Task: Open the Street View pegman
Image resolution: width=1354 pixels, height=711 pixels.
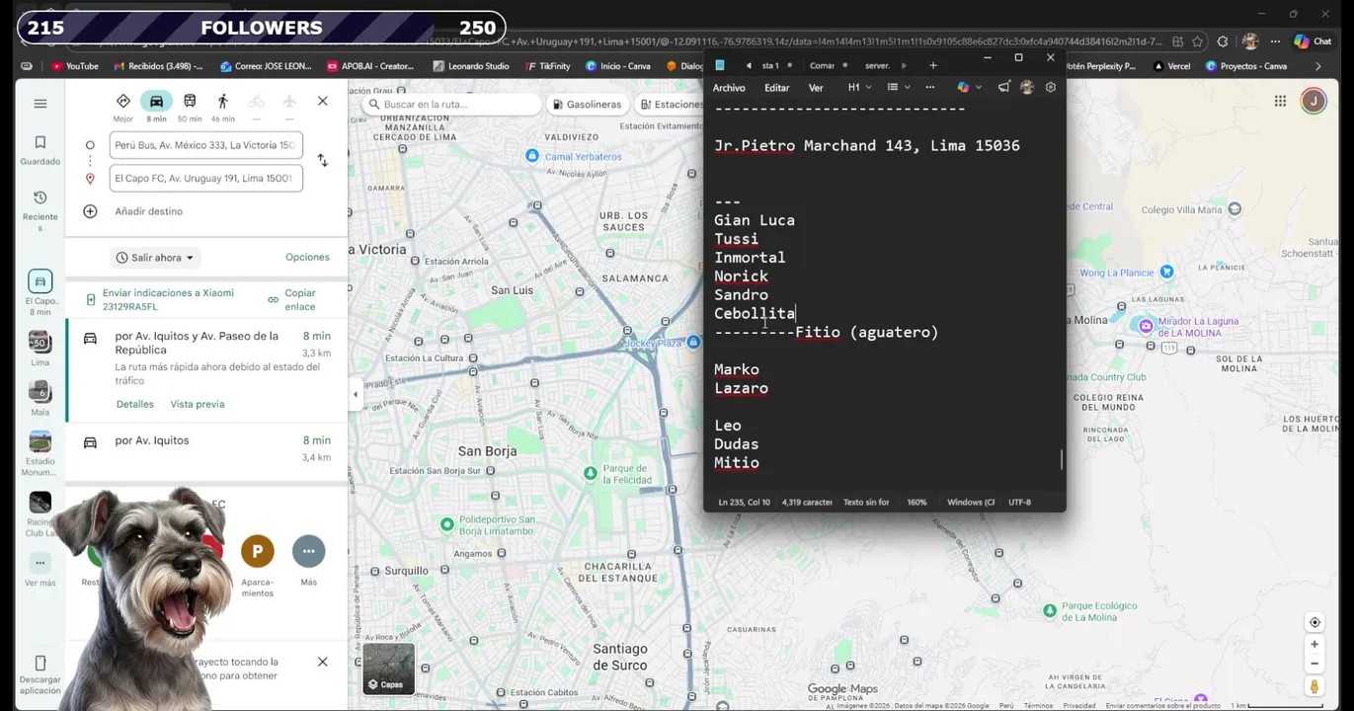Action: coord(1314,686)
